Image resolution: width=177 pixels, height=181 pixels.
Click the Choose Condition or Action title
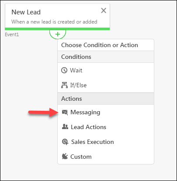point(100,45)
